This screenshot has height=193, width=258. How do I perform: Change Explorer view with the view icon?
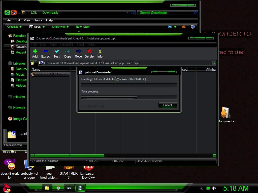(x=170, y=27)
